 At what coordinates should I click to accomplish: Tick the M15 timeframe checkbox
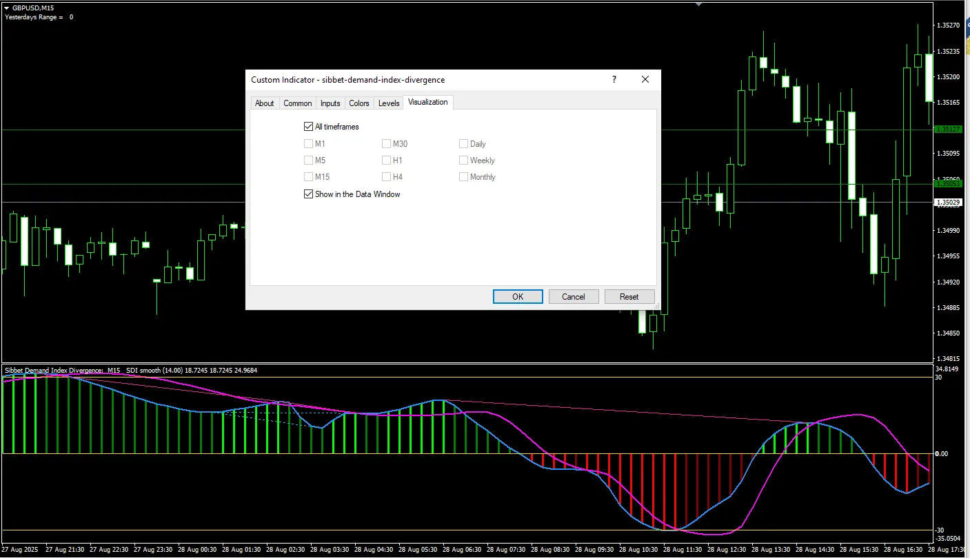(308, 177)
